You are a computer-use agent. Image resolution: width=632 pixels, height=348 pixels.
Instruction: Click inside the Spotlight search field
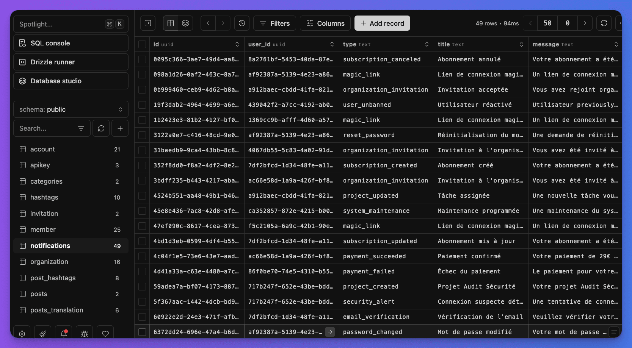(x=57, y=24)
